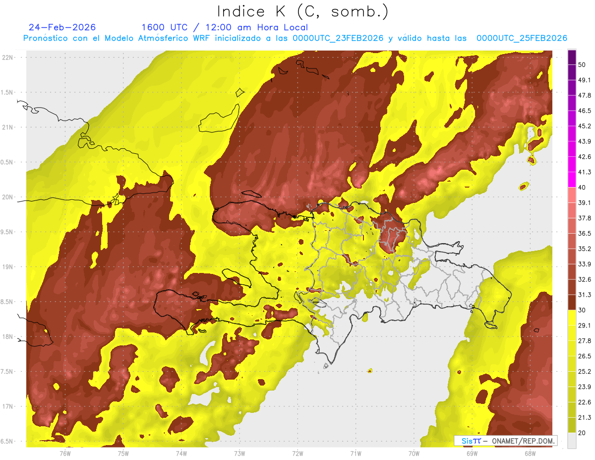Click the magenta swatch between 40 and 41.3

pos(572,180)
